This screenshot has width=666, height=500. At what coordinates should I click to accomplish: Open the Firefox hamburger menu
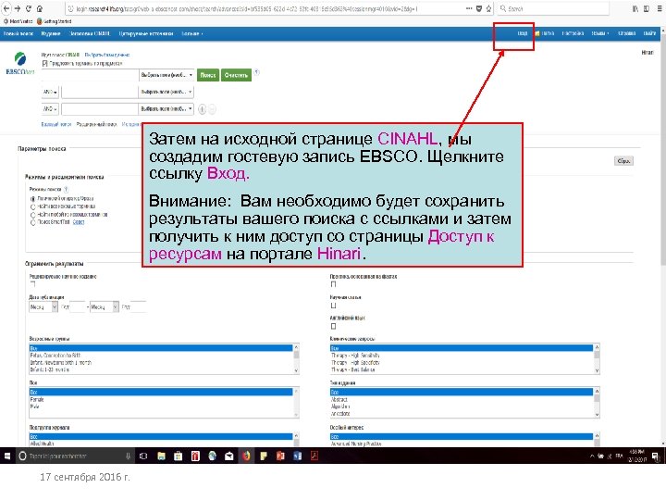[660, 8]
